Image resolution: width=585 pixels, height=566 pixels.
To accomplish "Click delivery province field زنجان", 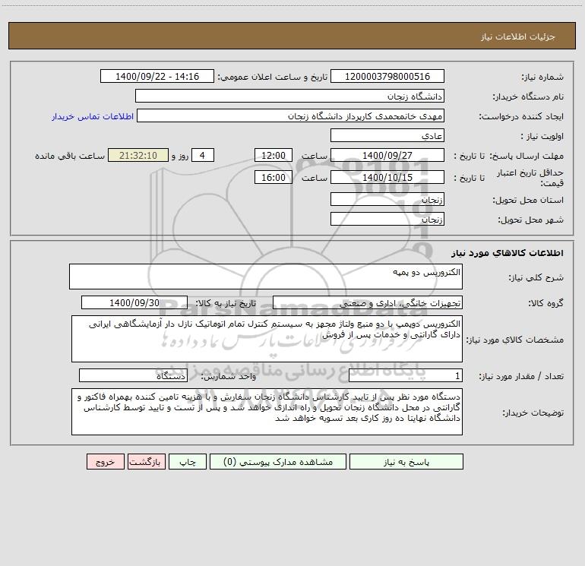I will pos(387,199).
